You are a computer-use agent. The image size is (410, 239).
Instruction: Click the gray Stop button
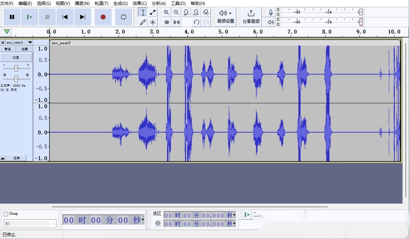click(x=47, y=17)
